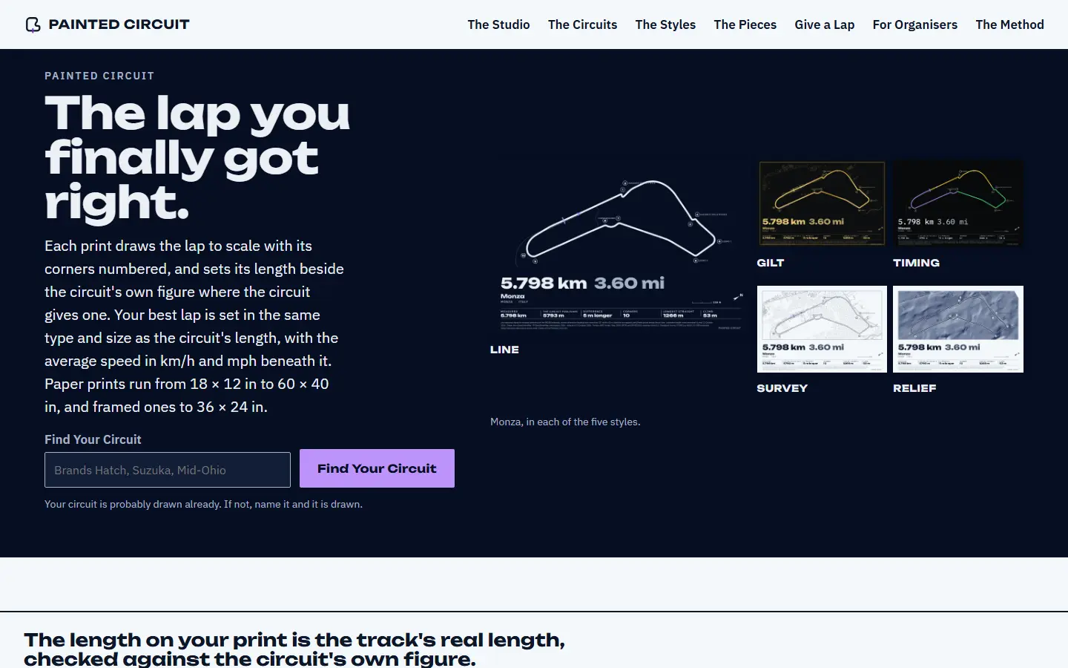Click the GILT caption label
This screenshot has width=1068, height=668.
771,263
